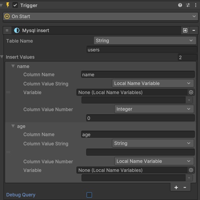
Task: Click the Table Name label
Action: tap(19, 41)
